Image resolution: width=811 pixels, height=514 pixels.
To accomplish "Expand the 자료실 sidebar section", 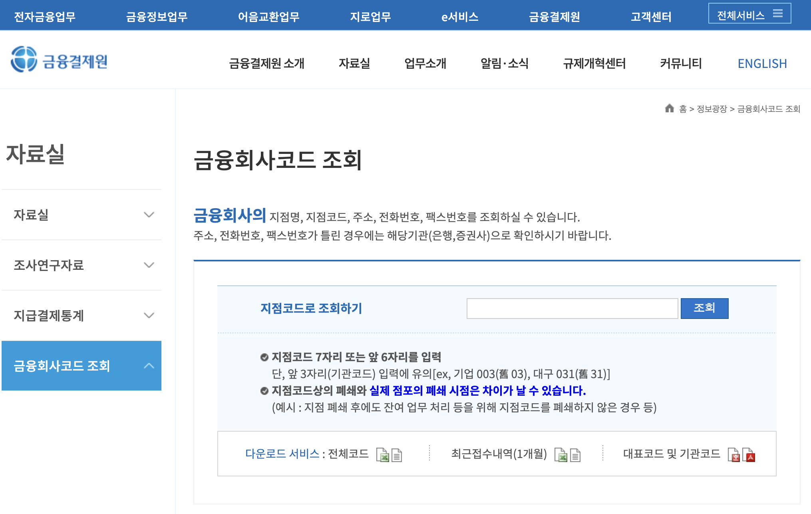I will pos(149,215).
